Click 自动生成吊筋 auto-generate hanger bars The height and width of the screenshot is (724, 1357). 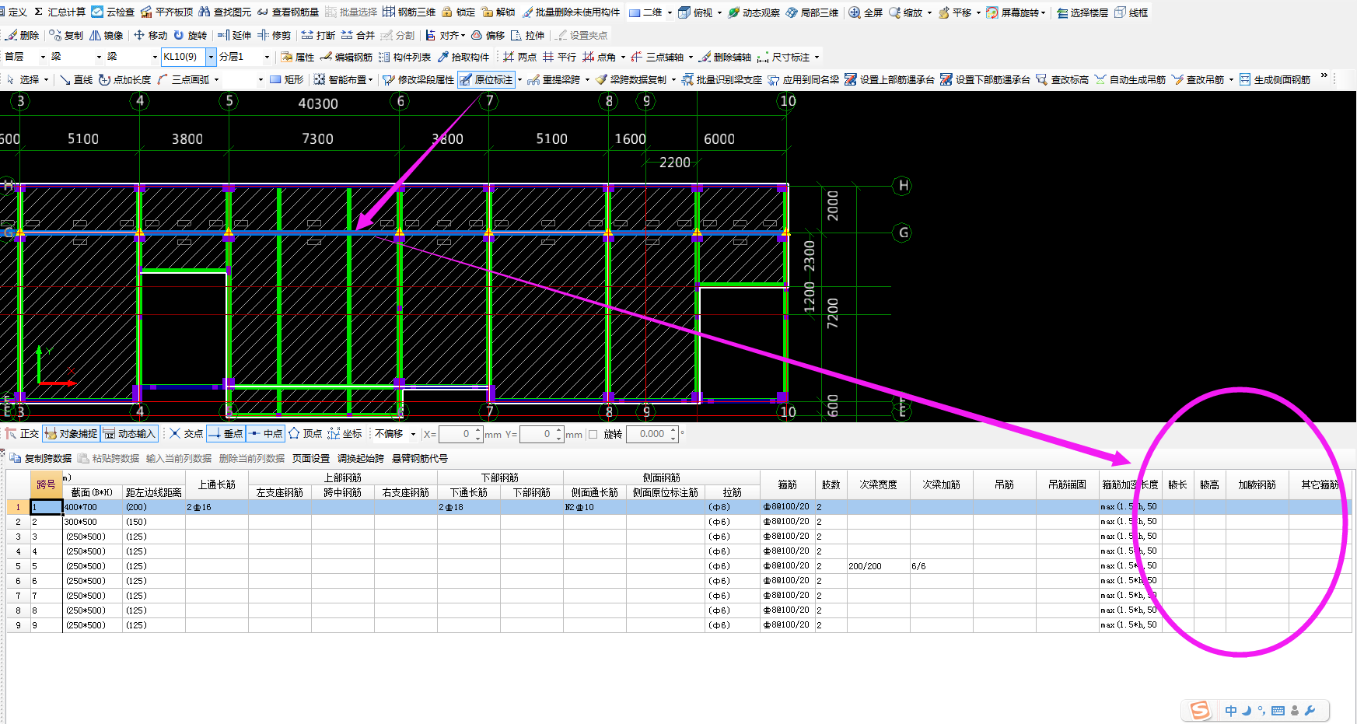[x=1130, y=79]
